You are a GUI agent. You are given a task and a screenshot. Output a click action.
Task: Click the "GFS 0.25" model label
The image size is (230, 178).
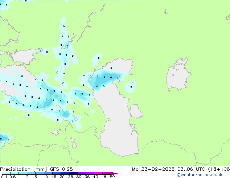coord(61,169)
